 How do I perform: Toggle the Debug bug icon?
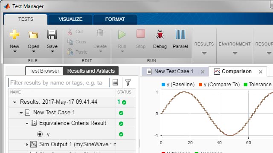160,34
